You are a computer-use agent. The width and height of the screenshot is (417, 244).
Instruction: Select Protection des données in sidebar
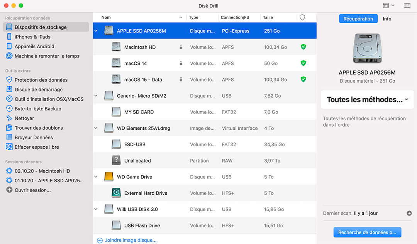point(46,80)
